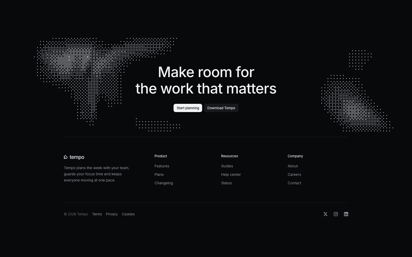The width and height of the screenshot is (412, 257).
Task: Open the About link
Action: coord(293,166)
